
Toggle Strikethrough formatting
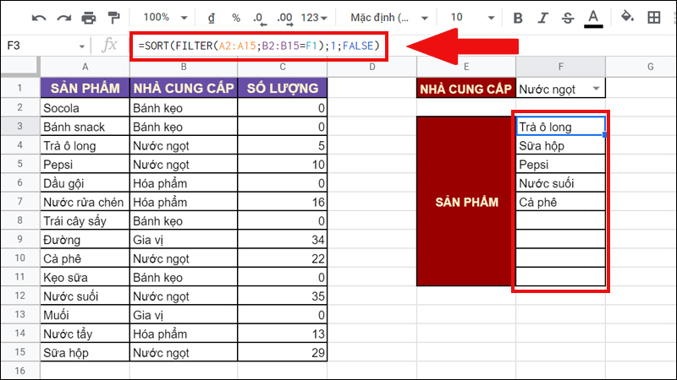(566, 17)
